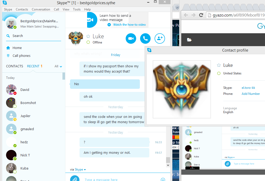Toggle favorite star next to Luke header
The height and width of the screenshot is (181, 265).
tap(88, 36)
